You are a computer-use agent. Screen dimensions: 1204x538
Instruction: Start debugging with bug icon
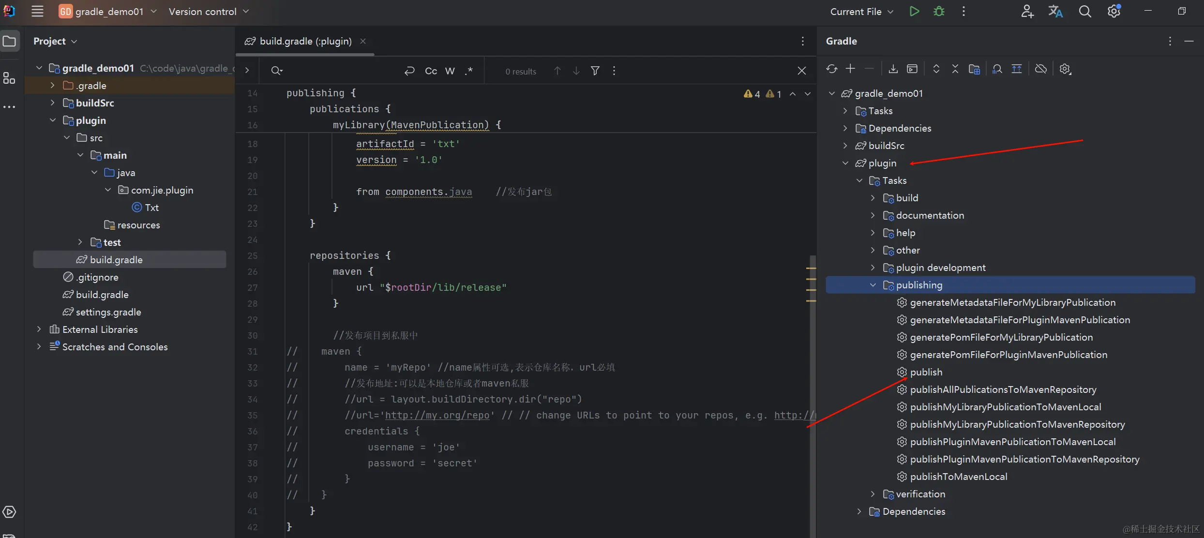(x=939, y=12)
